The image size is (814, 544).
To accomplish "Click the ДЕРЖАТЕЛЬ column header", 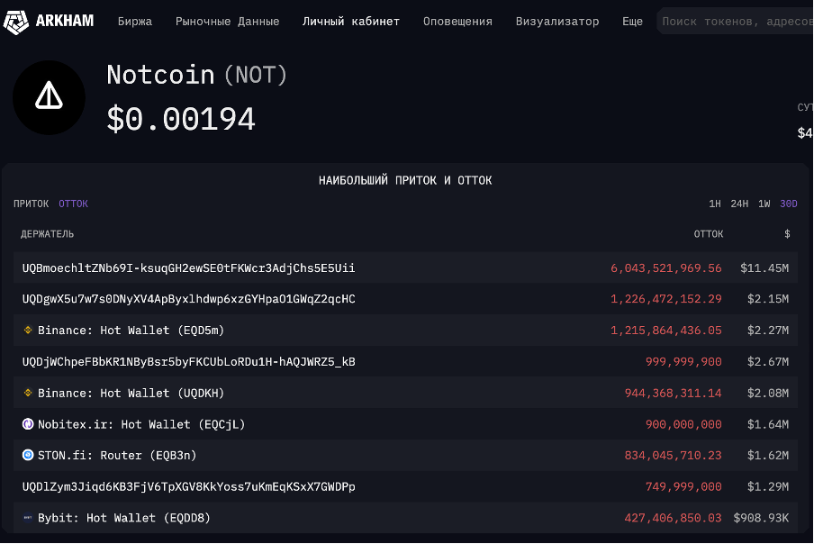I will click(47, 234).
